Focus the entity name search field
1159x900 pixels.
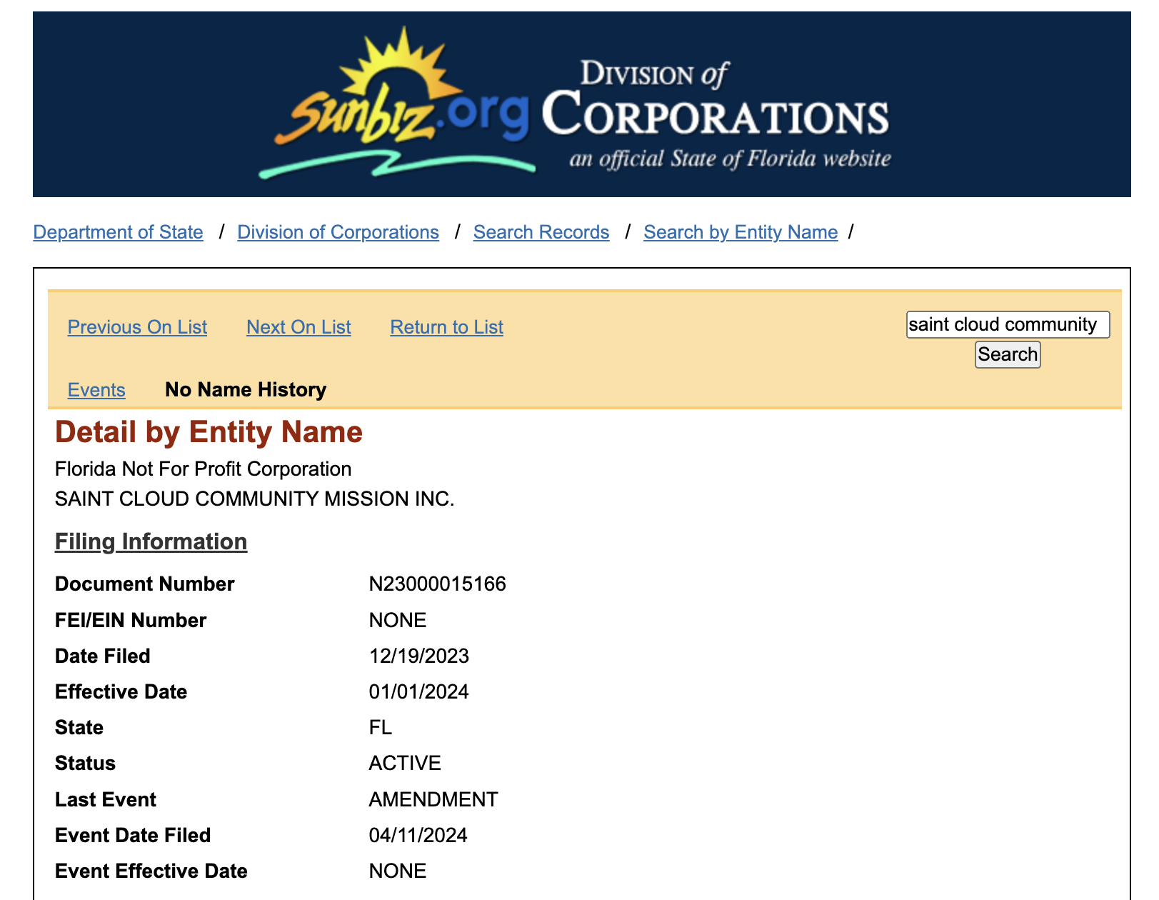[x=1008, y=324]
